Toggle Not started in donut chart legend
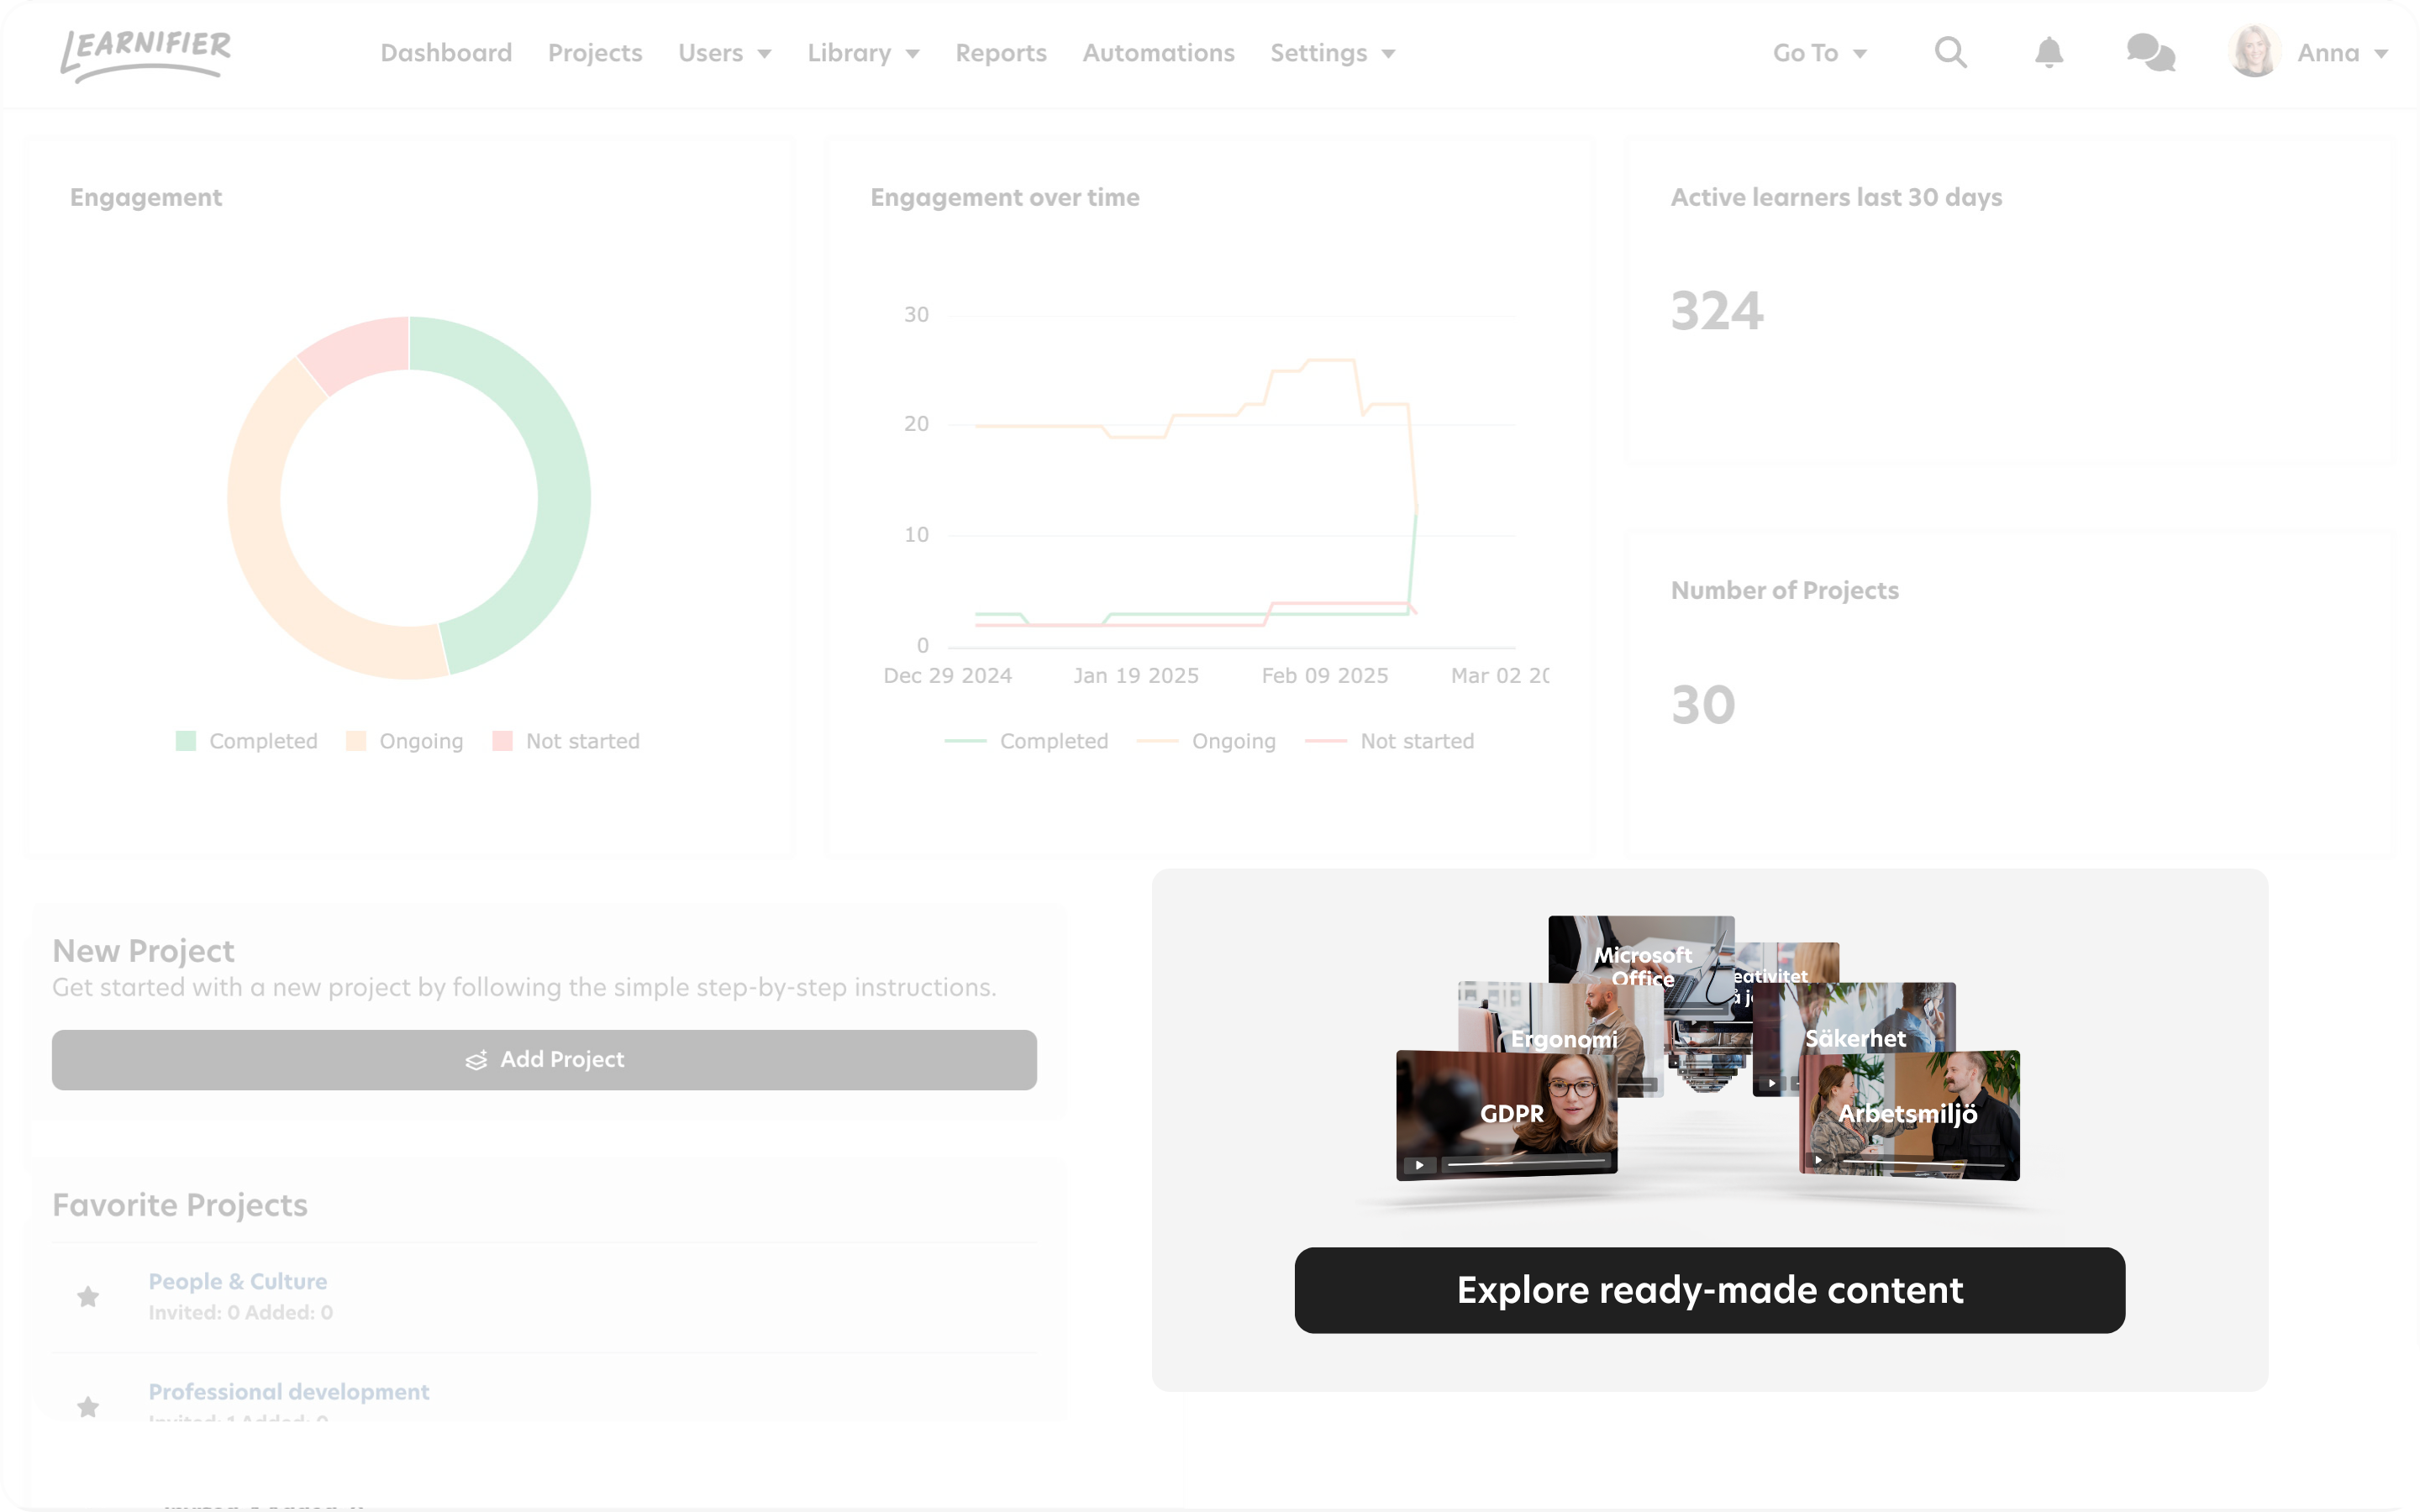 (x=566, y=741)
